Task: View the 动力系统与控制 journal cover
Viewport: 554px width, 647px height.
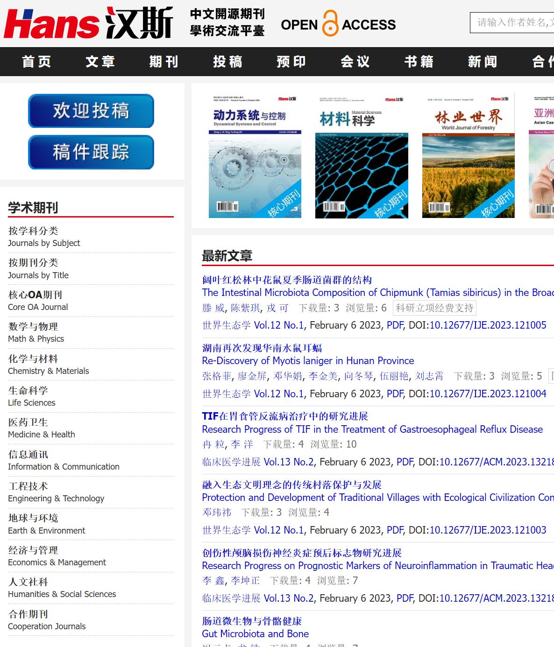Action: [255, 156]
